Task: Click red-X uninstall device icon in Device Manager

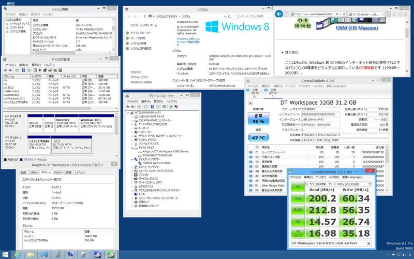Action: point(176,107)
